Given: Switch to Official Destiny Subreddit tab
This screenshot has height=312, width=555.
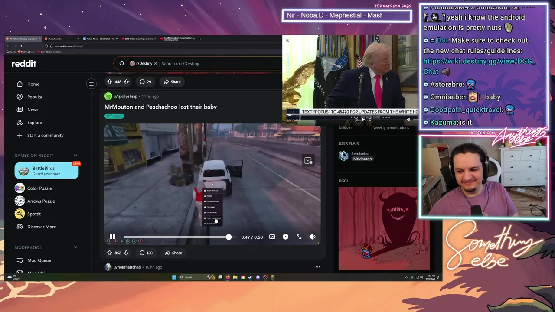Looking at the screenshot, I should (x=23, y=39).
